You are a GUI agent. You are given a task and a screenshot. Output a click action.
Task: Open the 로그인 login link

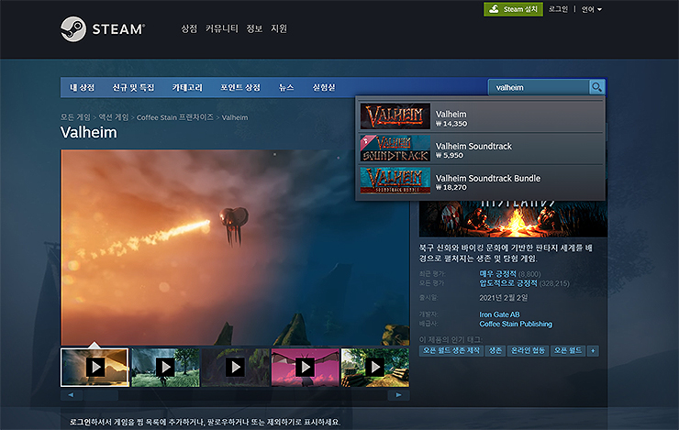[558, 9]
